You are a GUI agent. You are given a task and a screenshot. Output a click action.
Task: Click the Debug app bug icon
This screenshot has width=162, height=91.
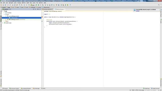coord(38,5)
